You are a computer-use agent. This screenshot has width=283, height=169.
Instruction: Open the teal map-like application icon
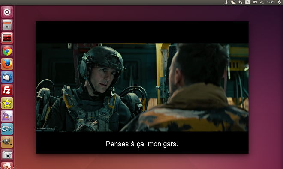point(7,129)
